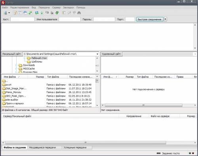The height and width of the screenshot is (156, 198).
Task: Click the local file list vertical scrollbar
Action: [97, 91]
